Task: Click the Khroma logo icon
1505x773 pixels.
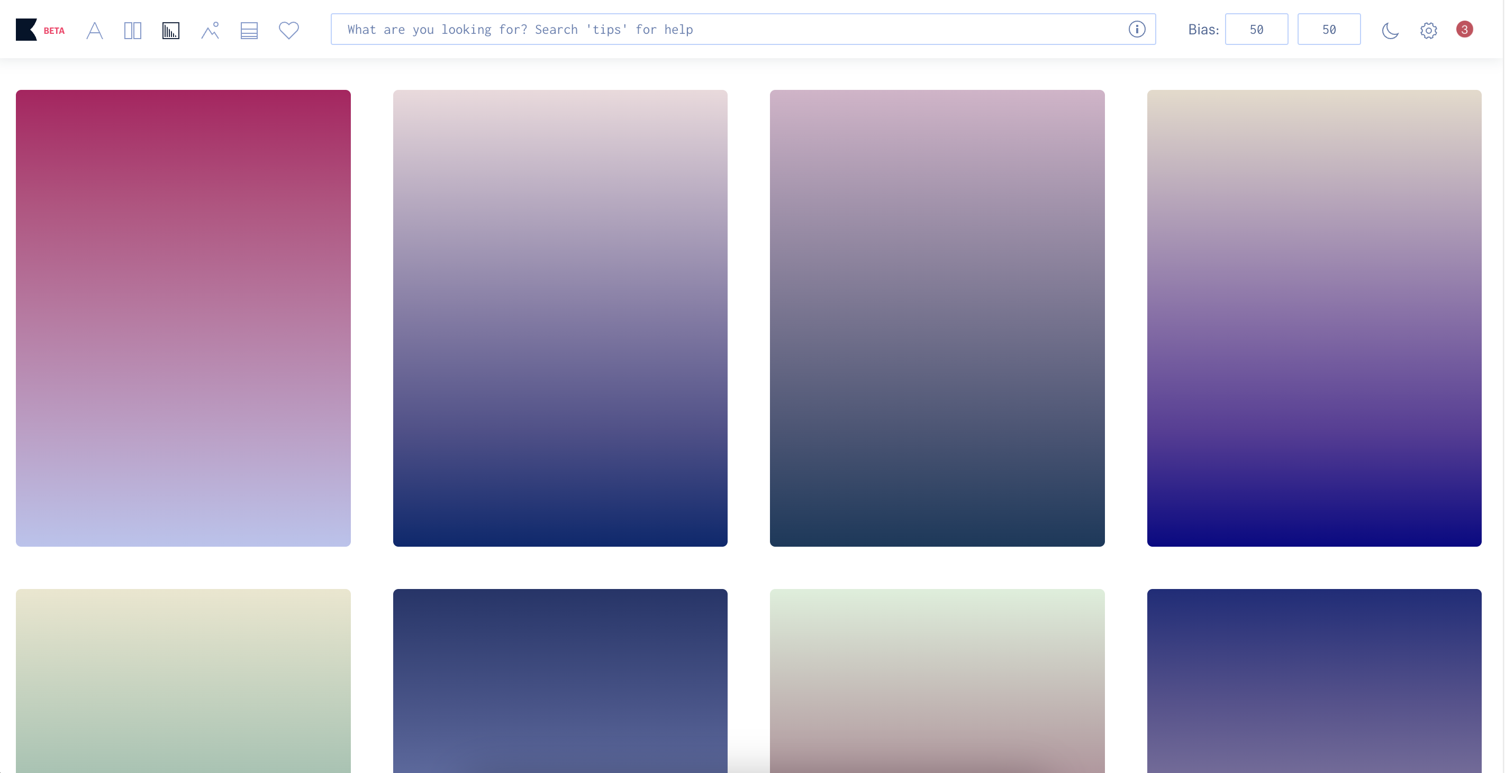Action: click(26, 30)
